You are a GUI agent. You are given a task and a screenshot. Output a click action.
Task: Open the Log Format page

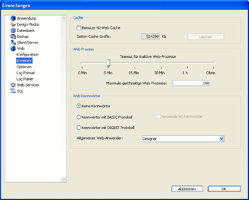(x=25, y=73)
